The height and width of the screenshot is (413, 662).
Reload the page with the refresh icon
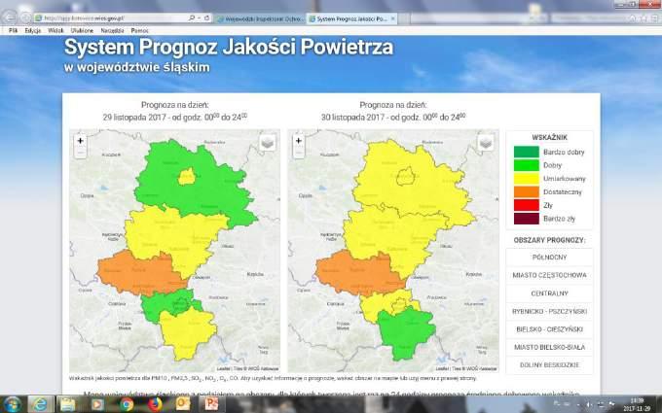click(206, 18)
